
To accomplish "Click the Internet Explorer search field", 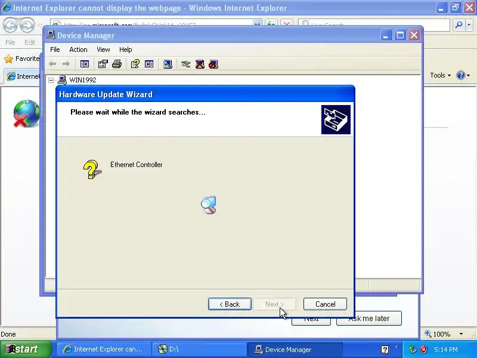I will tap(374, 24).
